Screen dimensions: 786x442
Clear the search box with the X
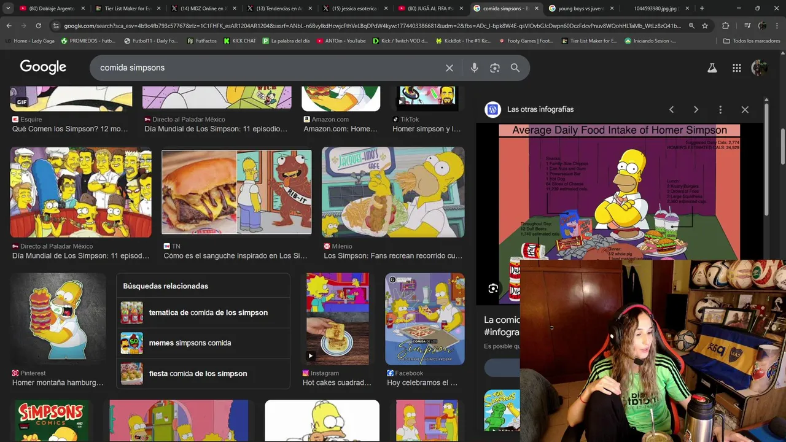[x=449, y=68]
